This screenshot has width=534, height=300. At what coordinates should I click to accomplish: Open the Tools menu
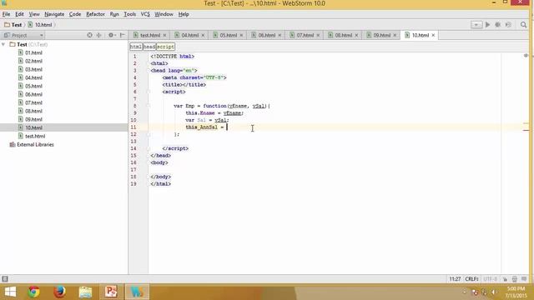pos(129,14)
